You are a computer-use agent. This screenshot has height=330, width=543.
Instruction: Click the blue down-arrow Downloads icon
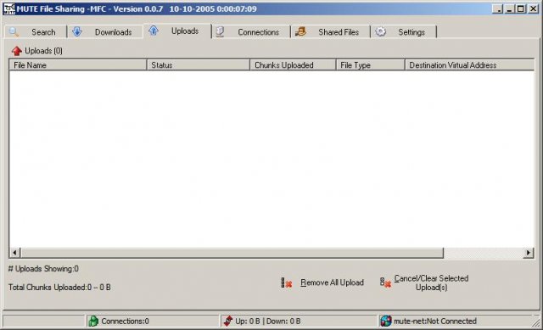point(77,31)
